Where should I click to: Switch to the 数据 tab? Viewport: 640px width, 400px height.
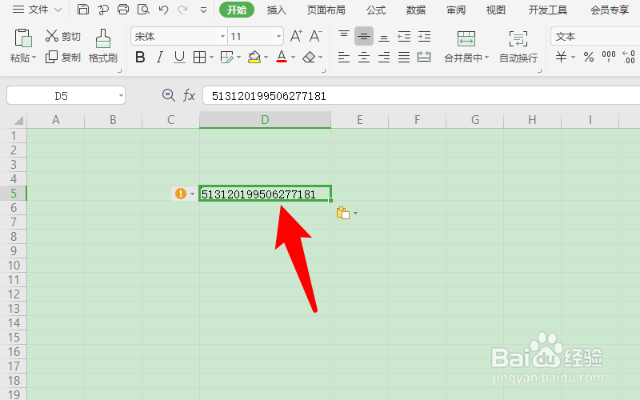[x=416, y=10]
